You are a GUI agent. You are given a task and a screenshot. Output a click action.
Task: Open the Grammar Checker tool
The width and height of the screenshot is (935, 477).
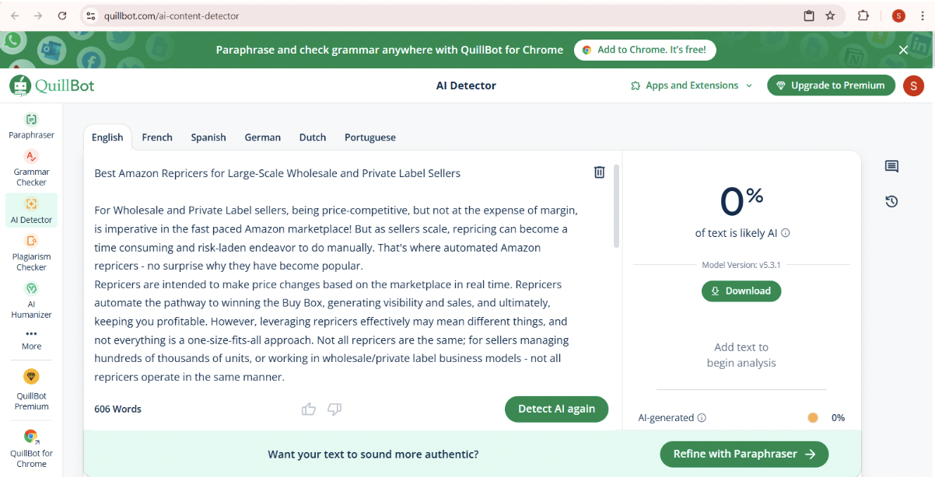click(31, 167)
